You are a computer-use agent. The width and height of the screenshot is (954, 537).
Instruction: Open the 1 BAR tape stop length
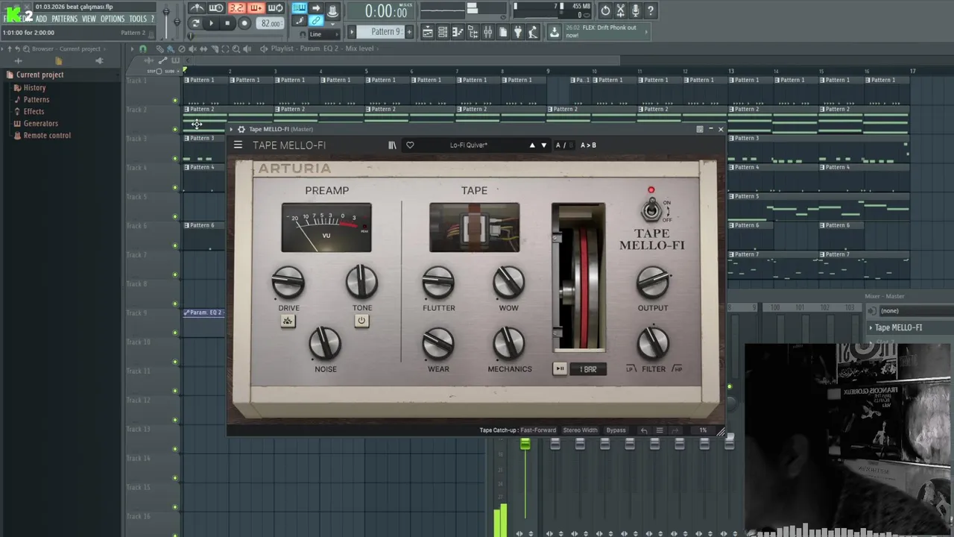pyautogui.click(x=588, y=369)
